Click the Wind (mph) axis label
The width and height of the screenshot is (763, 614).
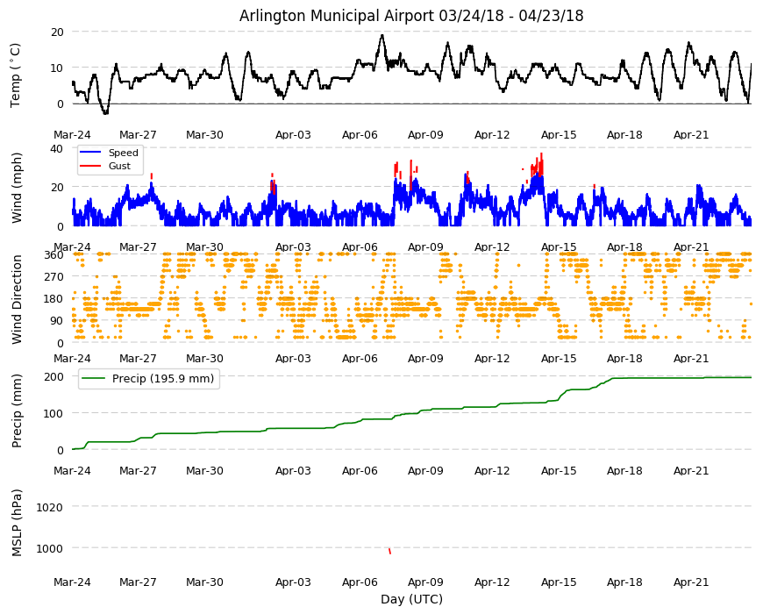[17, 188]
